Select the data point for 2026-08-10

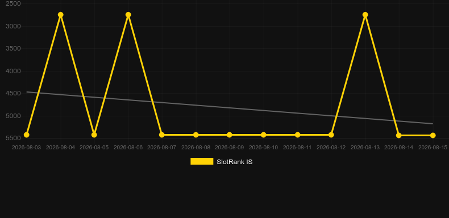pos(264,135)
